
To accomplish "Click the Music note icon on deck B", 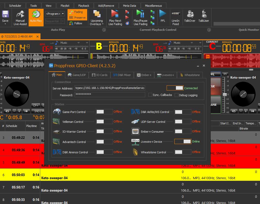I will tap(170, 43).
